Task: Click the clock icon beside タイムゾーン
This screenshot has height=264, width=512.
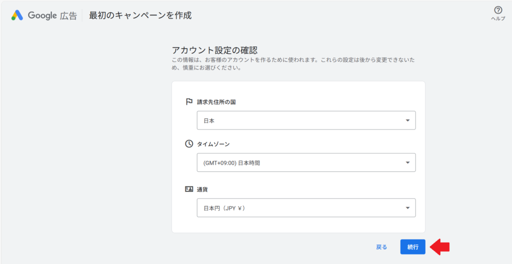Action: [189, 144]
